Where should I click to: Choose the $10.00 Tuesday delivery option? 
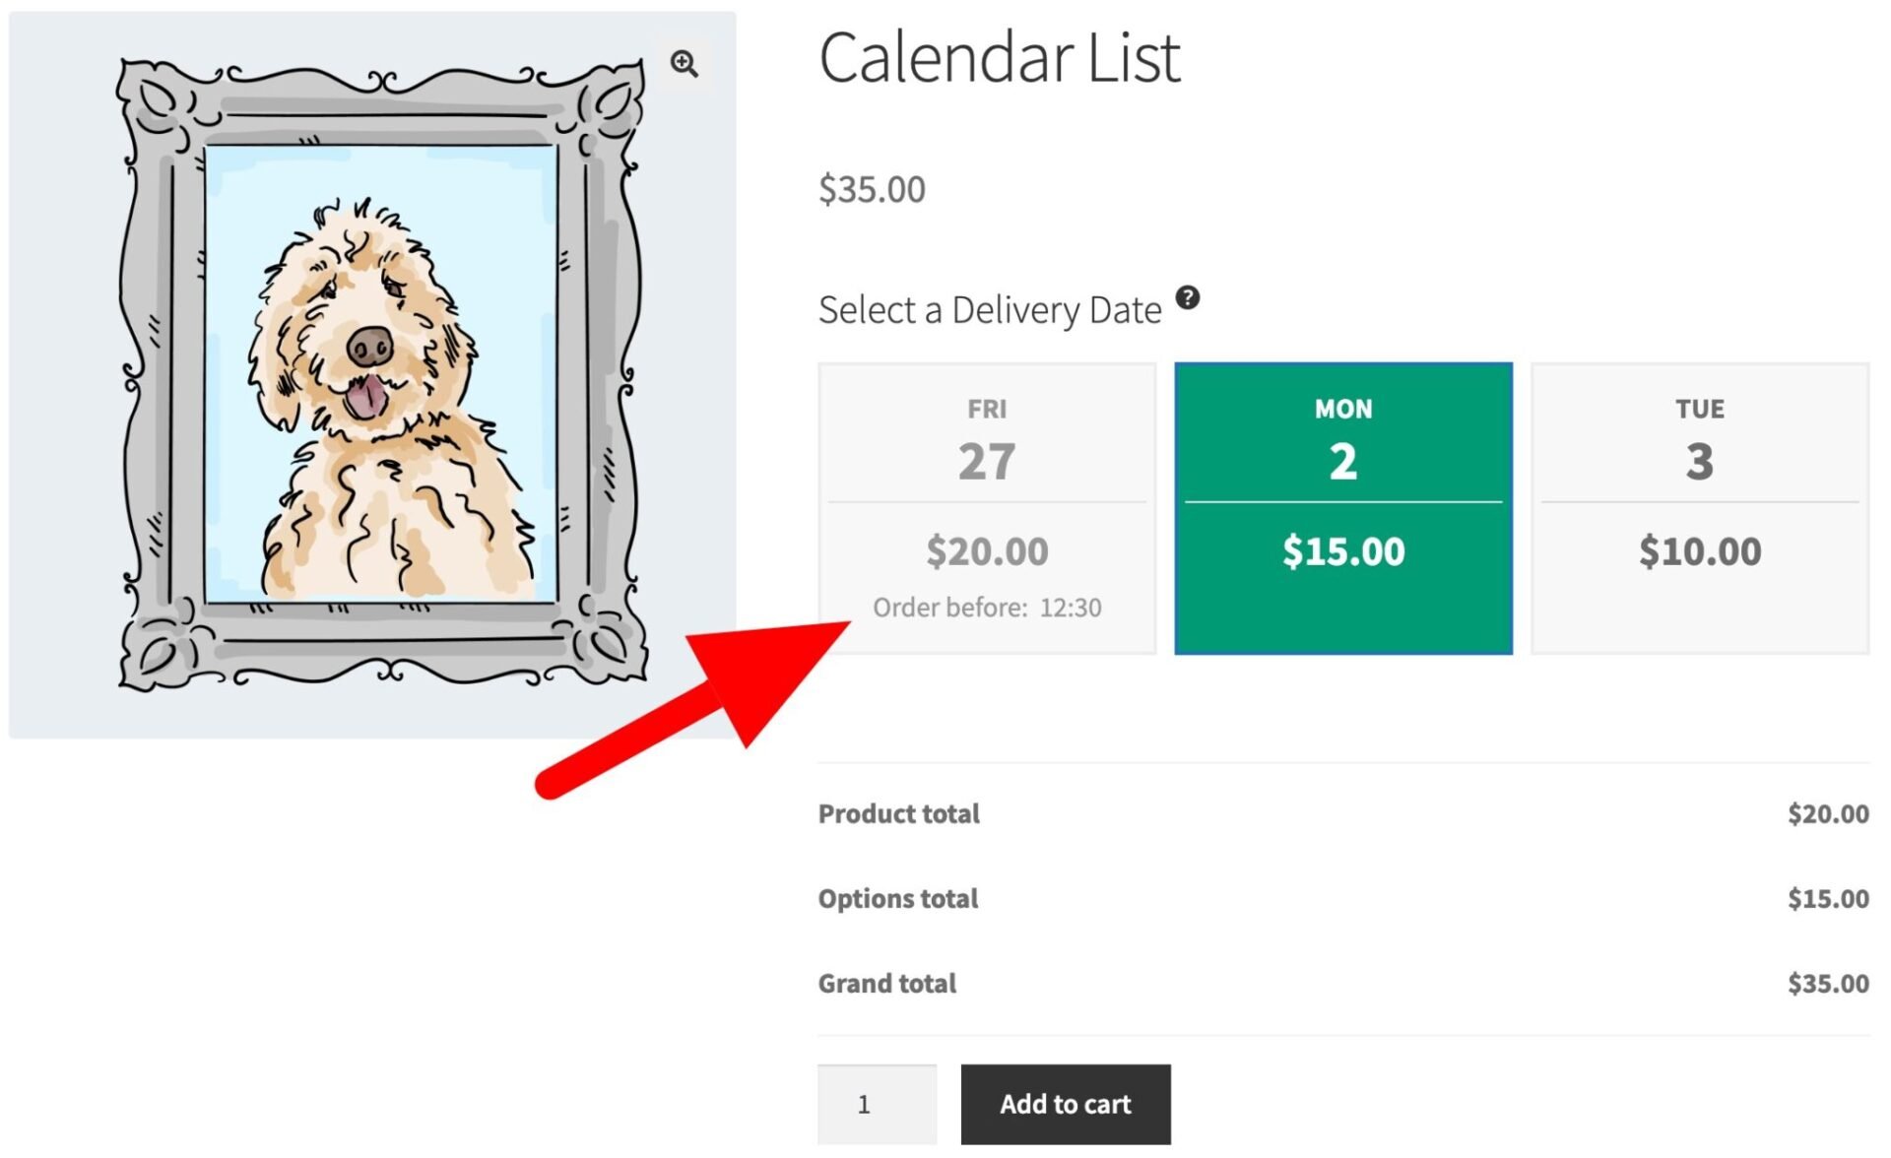(x=1699, y=551)
